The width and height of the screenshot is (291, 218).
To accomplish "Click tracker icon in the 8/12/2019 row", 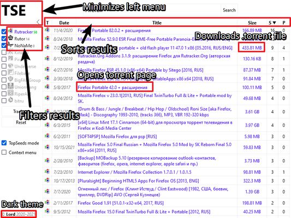I will tap(47, 58).
